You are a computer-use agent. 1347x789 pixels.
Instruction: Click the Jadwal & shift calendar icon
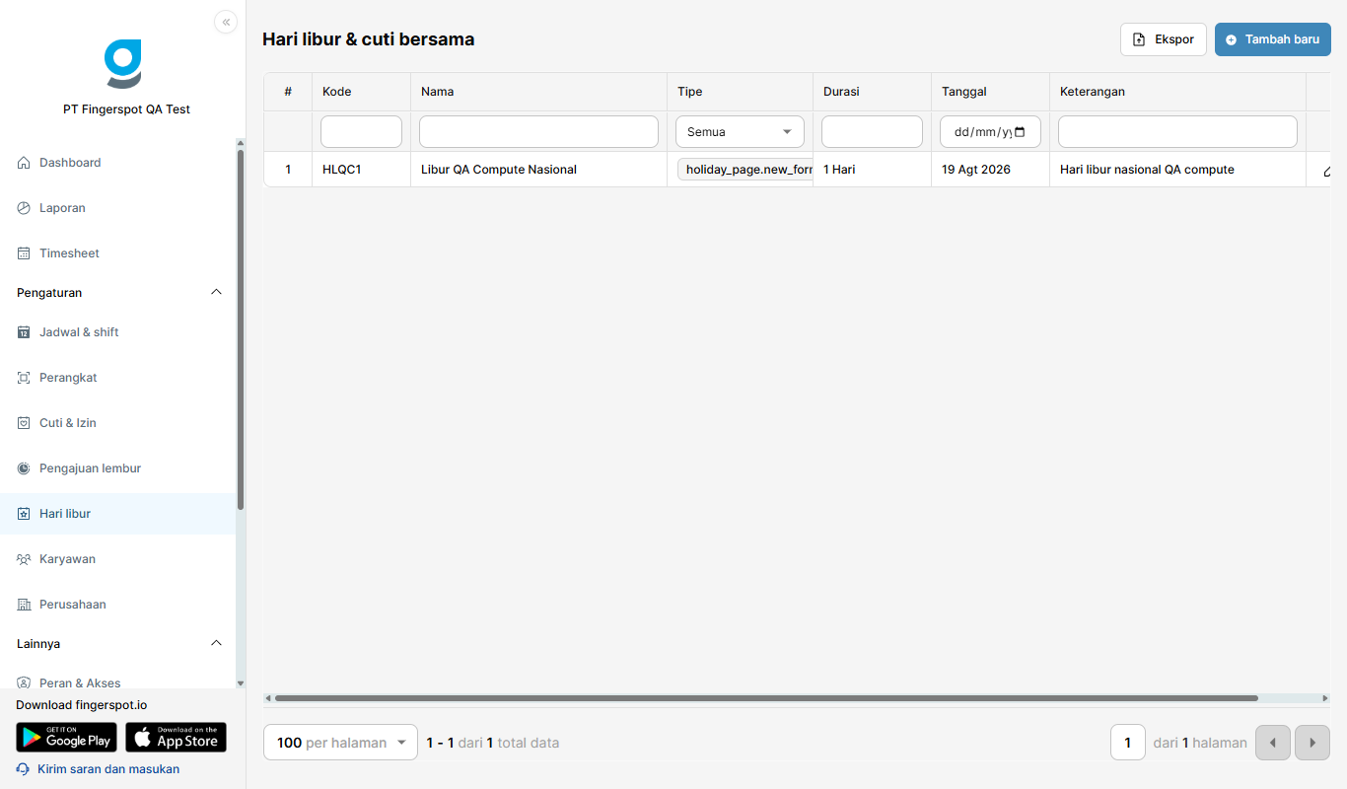tap(24, 332)
